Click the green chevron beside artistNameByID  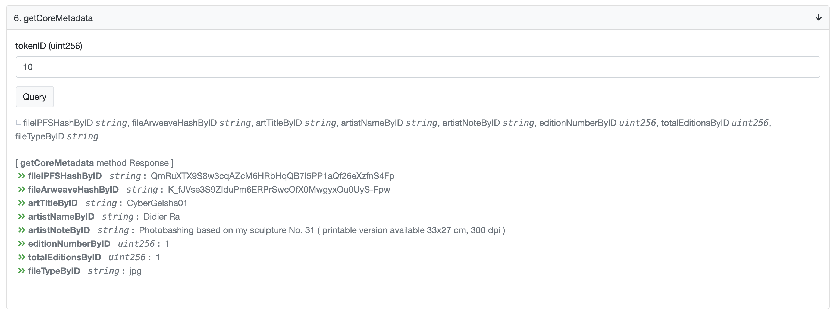(x=22, y=216)
